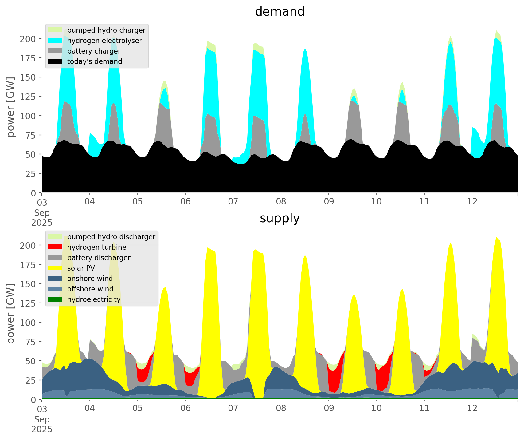The image size is (524, 440).
Task: Click the black today's demand legend swatch
Action: coord(55,61)
